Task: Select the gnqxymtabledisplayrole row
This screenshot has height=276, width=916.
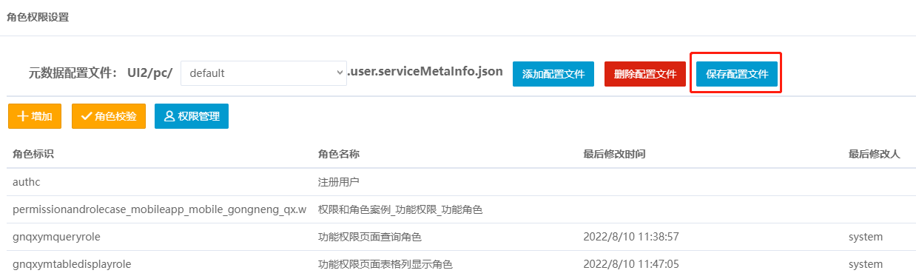Action: pyautogui.click(x=458, y=264)
